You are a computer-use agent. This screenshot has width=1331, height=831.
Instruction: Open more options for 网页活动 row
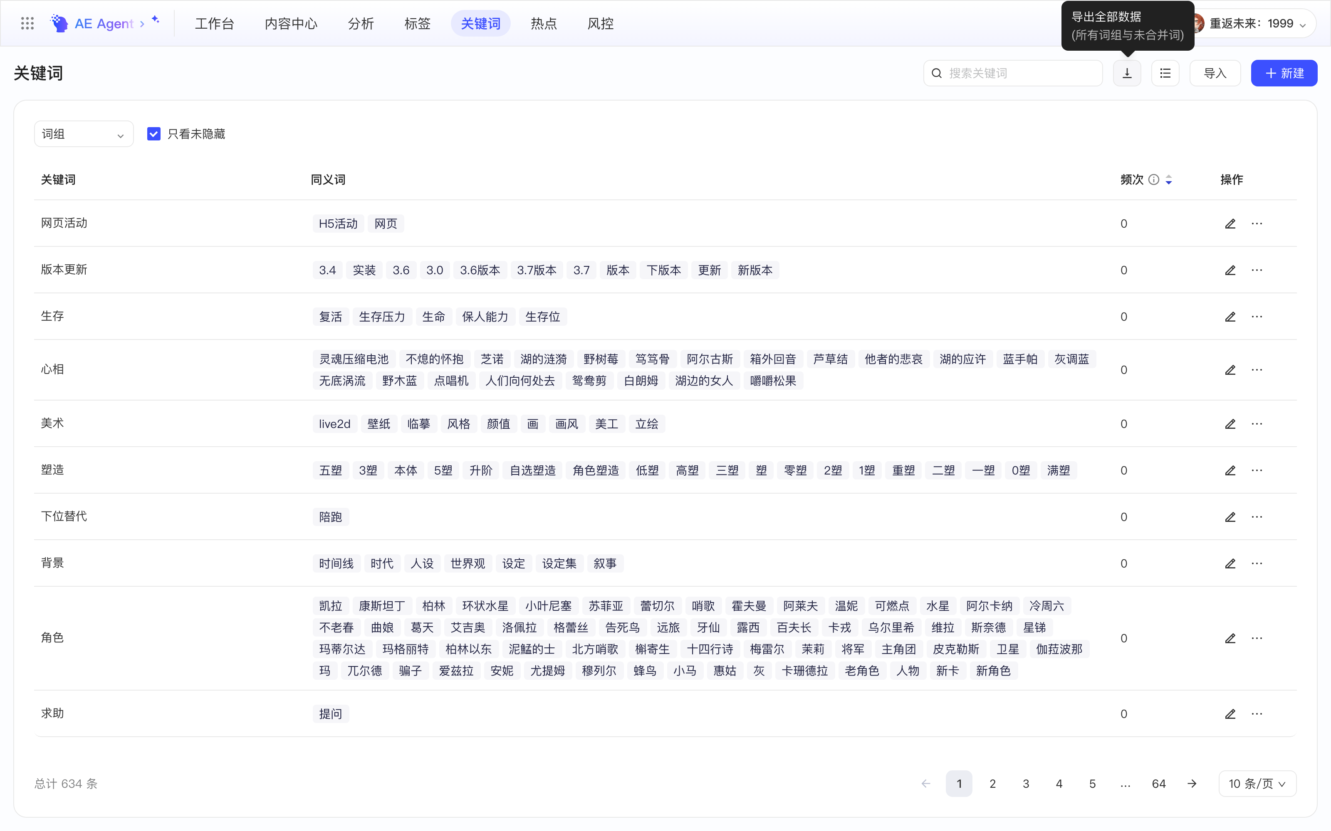[1257, 224]
